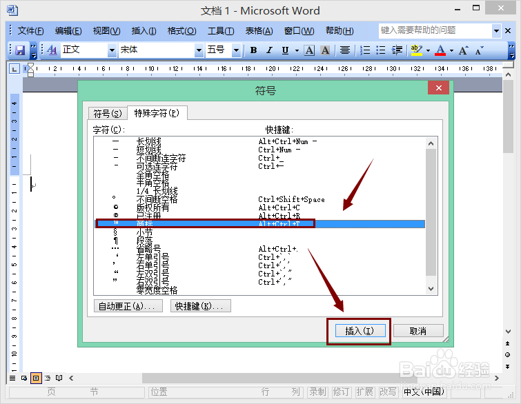Click Select Browse Object circle
This screenshot has height=404, width=521.
508,355
